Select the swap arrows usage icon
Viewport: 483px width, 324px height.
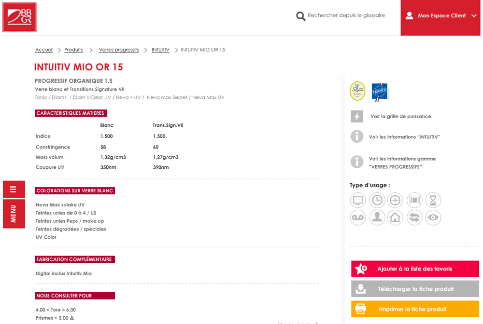tap(414, 217)
